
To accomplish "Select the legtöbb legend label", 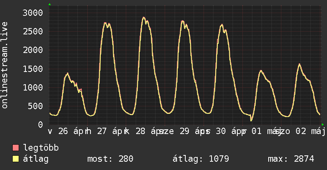I will (x=41, y=148).
